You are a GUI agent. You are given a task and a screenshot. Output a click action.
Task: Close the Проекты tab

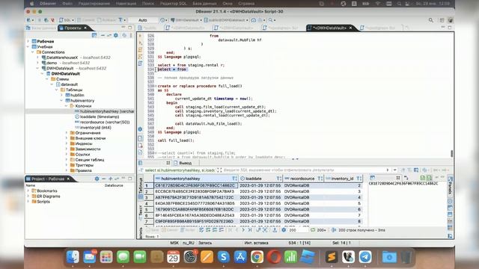pos(85,28)
